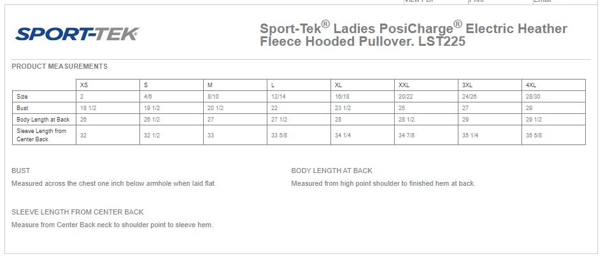Click the 23 1/2 bust value for XL
Viewport: 603px width, 259px height.
click(x=343, y=108)
